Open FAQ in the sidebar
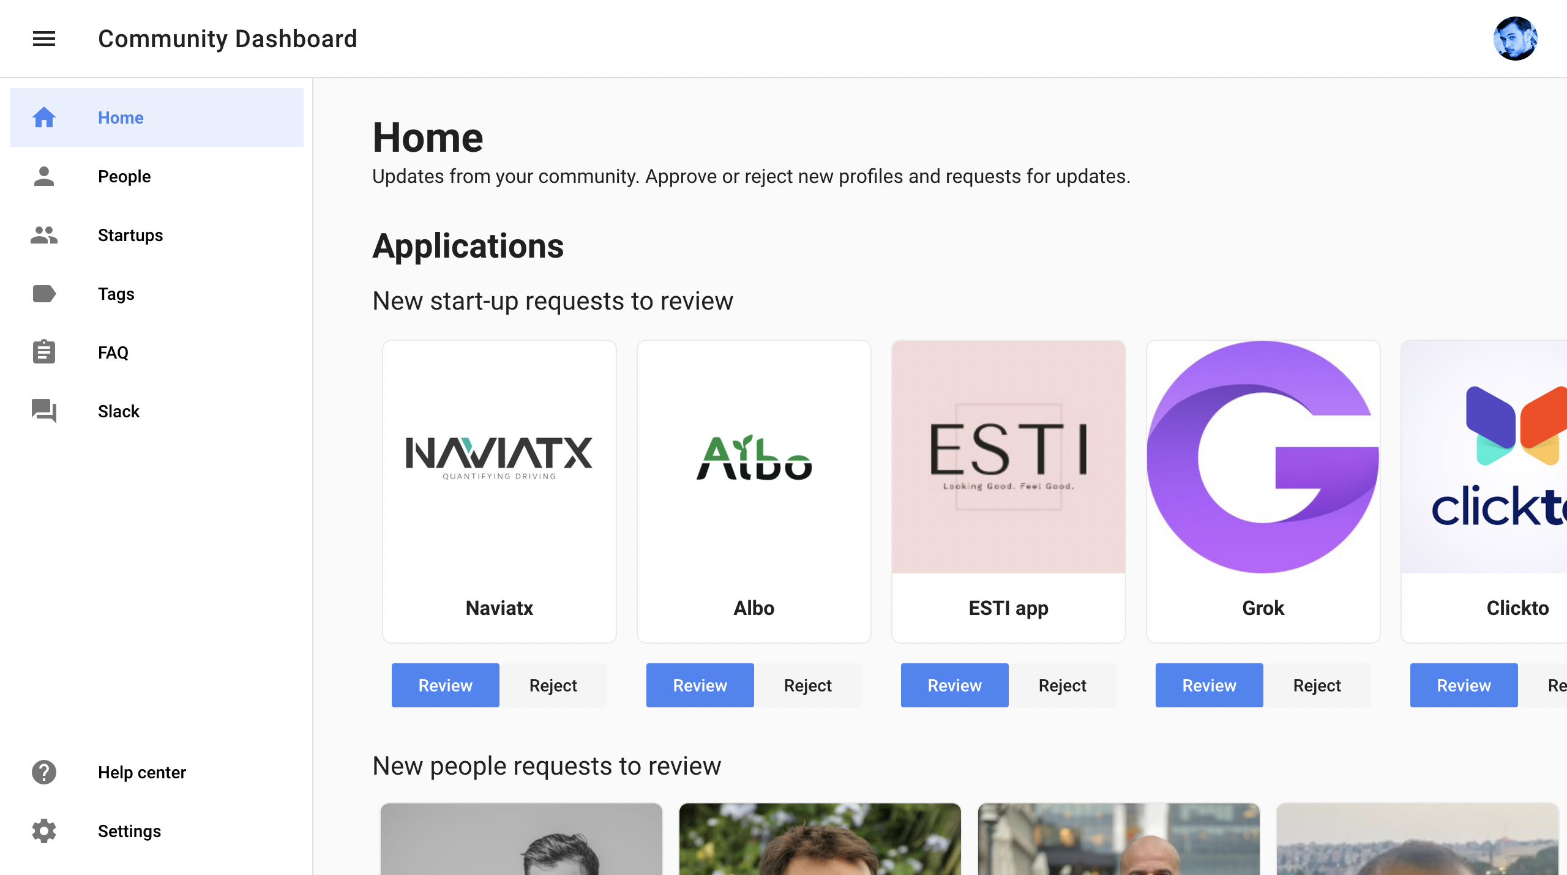This screenshot has height=875, width=1567. 157,352
